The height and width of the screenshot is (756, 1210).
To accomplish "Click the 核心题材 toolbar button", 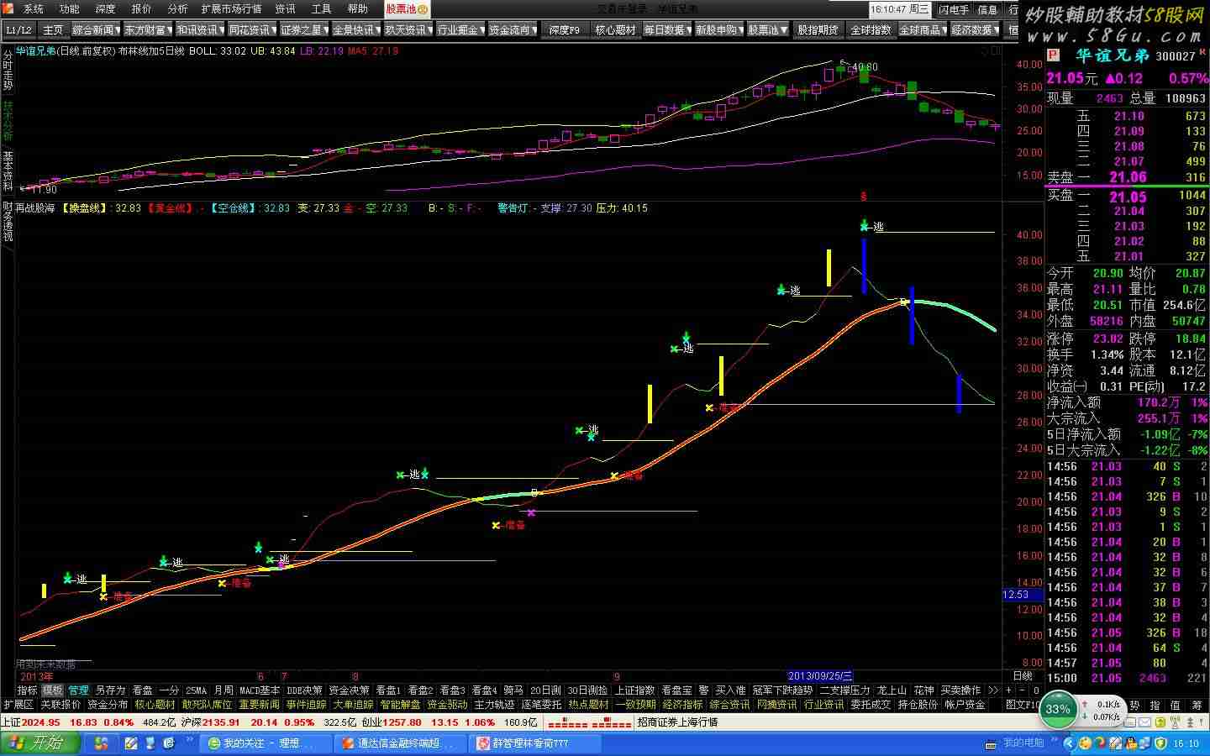I will point(615,30).
